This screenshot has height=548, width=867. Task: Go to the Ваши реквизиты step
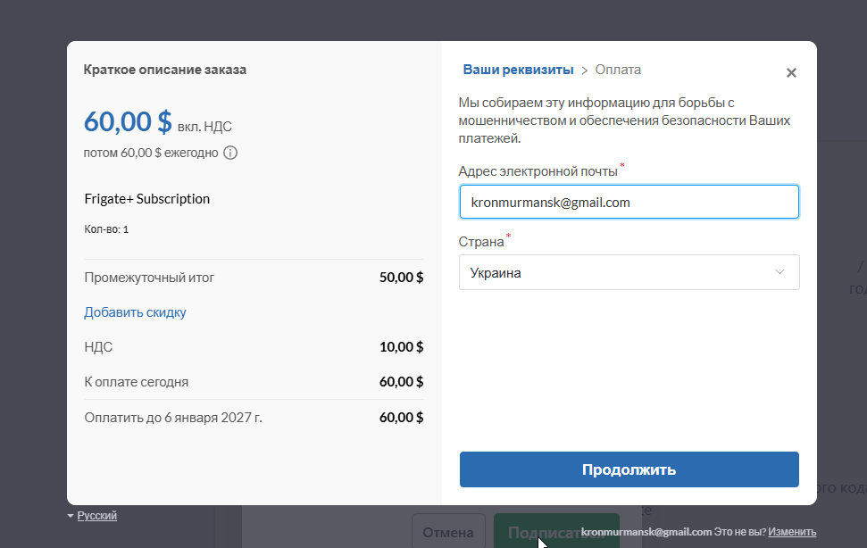517,70
